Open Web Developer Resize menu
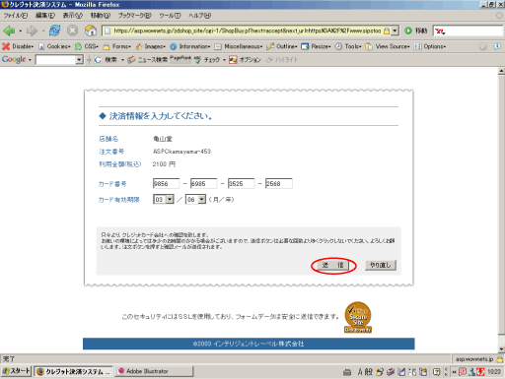 [316, 46]
